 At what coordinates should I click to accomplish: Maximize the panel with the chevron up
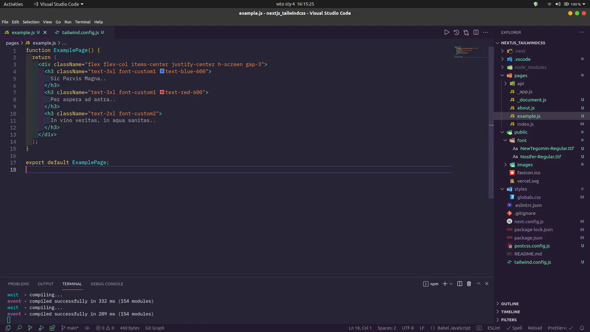(478, 284)
